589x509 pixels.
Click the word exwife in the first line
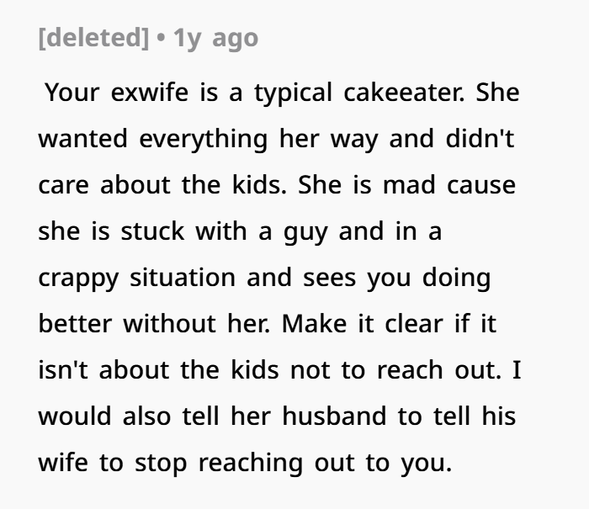click(x=150, y=92)
